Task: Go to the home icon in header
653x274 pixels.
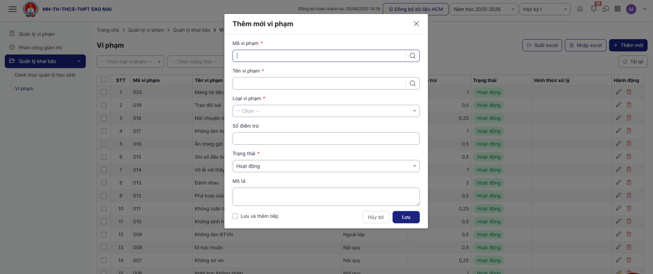Action: click(x=580, y=9)
